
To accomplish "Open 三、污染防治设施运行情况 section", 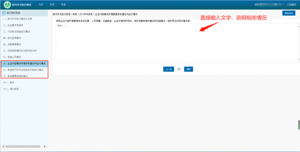I will pyautogui.click(x=17, y=31).
